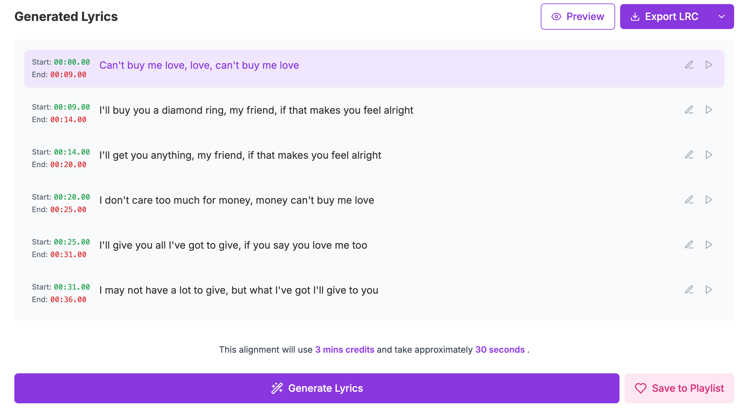Play the 'I don't care too much for money' line

pos(709,200)
